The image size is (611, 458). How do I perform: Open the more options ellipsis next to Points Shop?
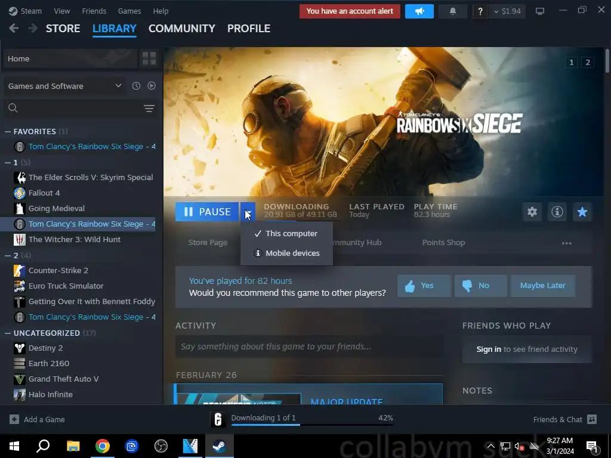(567, 243)
